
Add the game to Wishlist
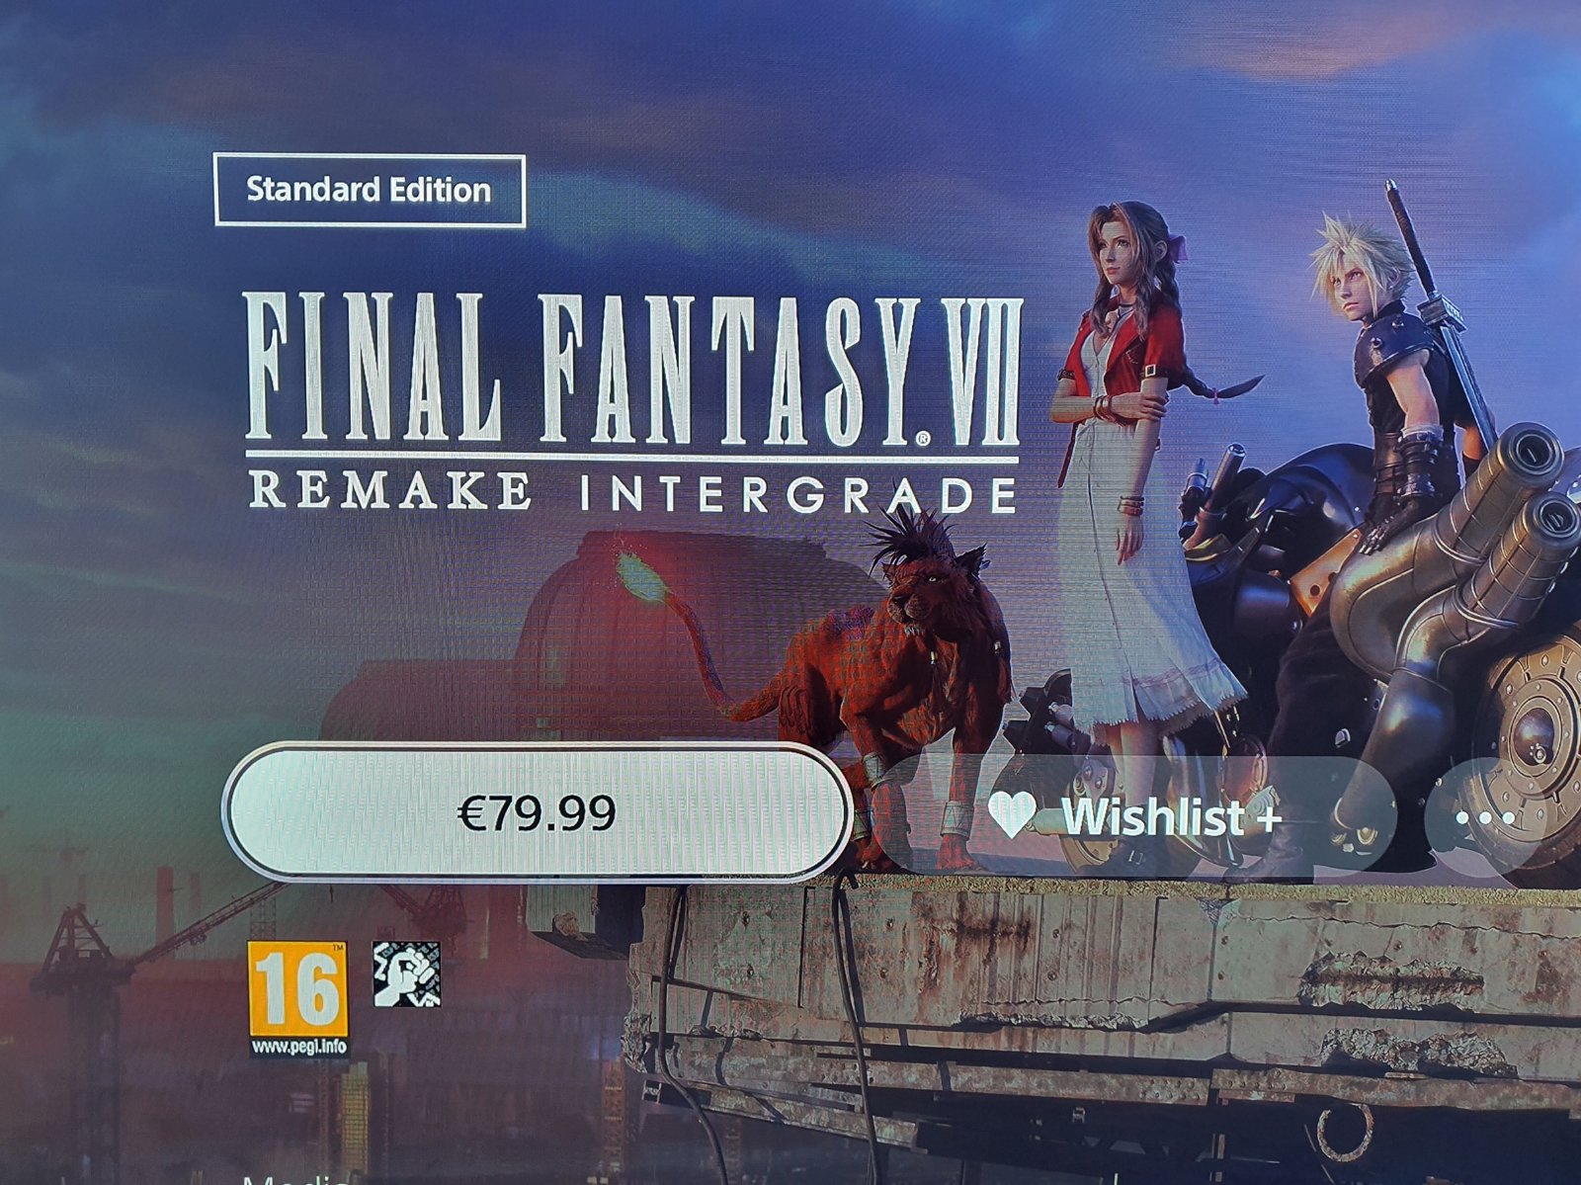[1134, 817]
